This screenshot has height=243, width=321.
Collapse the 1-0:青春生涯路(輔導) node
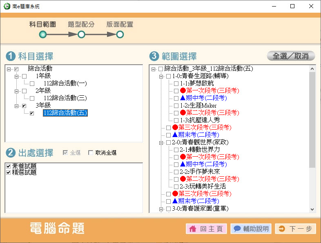161,76
